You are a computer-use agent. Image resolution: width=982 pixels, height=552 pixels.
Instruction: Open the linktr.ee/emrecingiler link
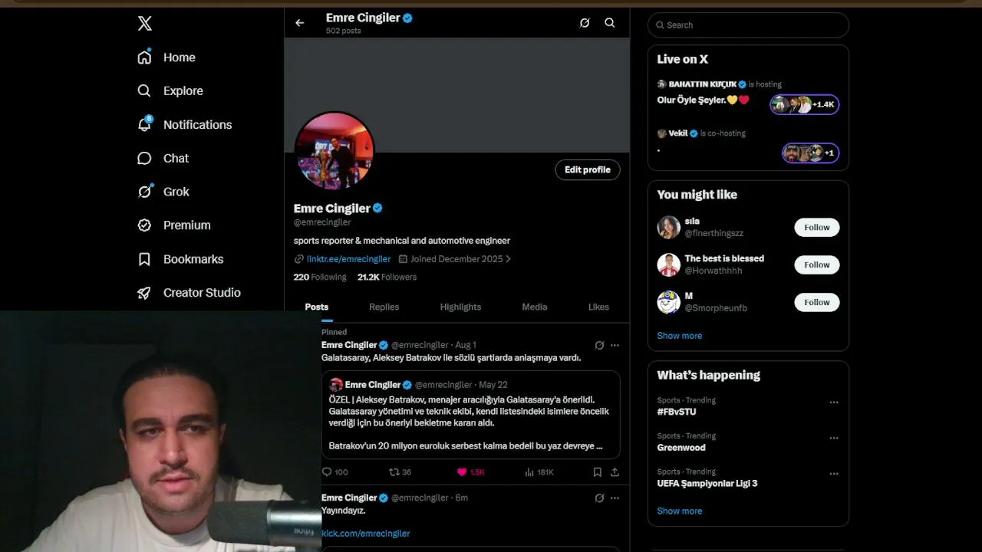click(x=349, y=259)
